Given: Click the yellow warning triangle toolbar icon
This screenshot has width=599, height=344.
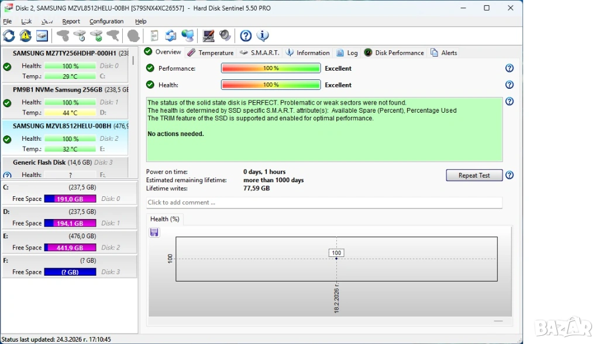Looking at the screenshot, I should tap(26, 36).
